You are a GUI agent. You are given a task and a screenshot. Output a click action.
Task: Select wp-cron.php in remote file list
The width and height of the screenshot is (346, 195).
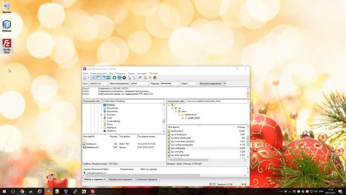coord(177,152)
